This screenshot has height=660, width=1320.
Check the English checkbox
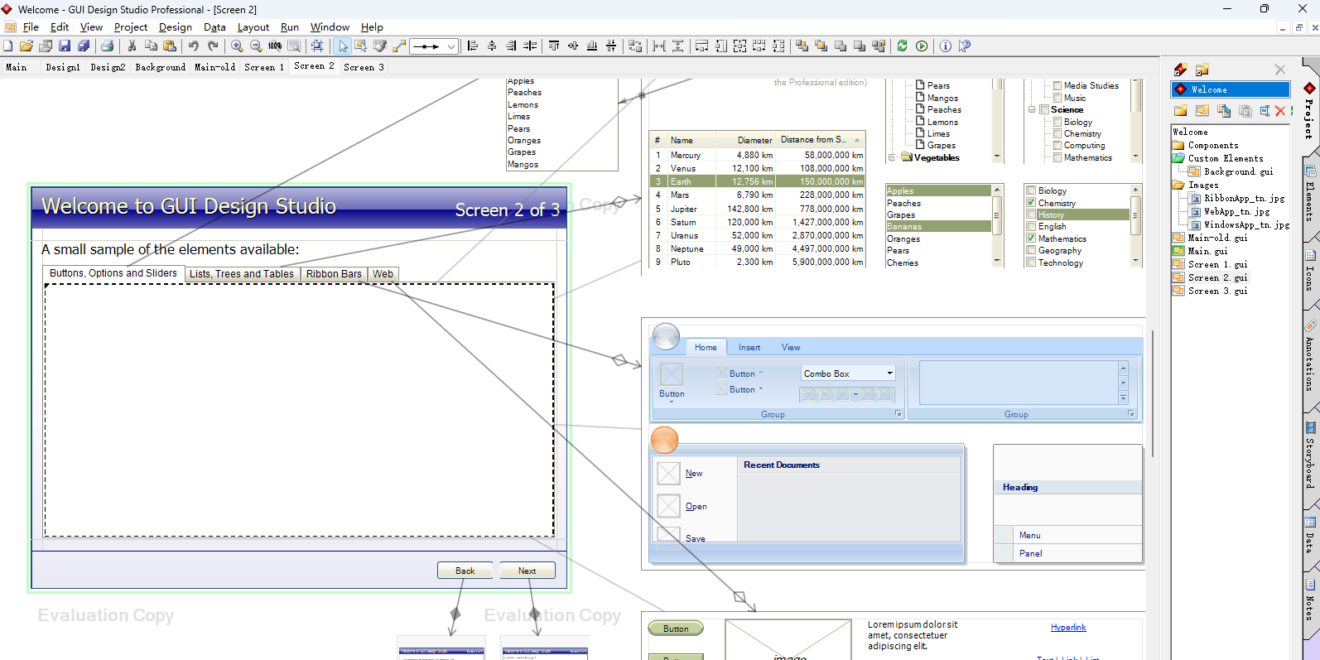(x=1031, y=226)
